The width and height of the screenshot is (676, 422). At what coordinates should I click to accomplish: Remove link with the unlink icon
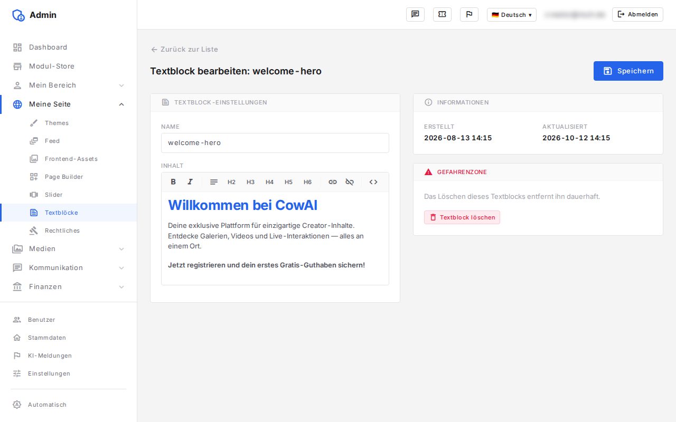(x=350, y=182)
